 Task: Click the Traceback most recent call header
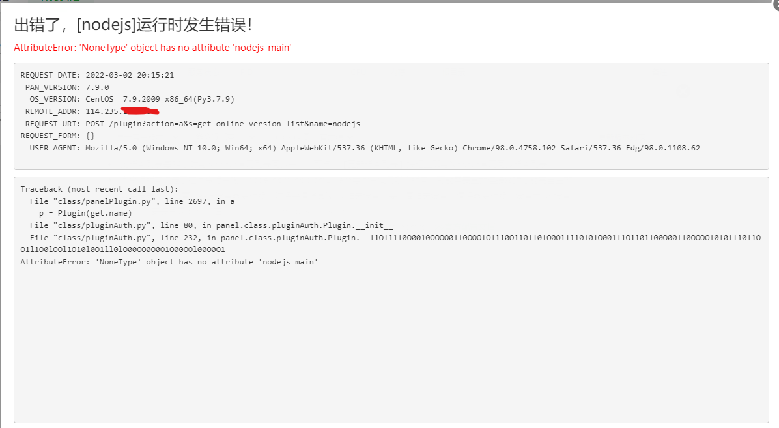[x=100, y=189]
